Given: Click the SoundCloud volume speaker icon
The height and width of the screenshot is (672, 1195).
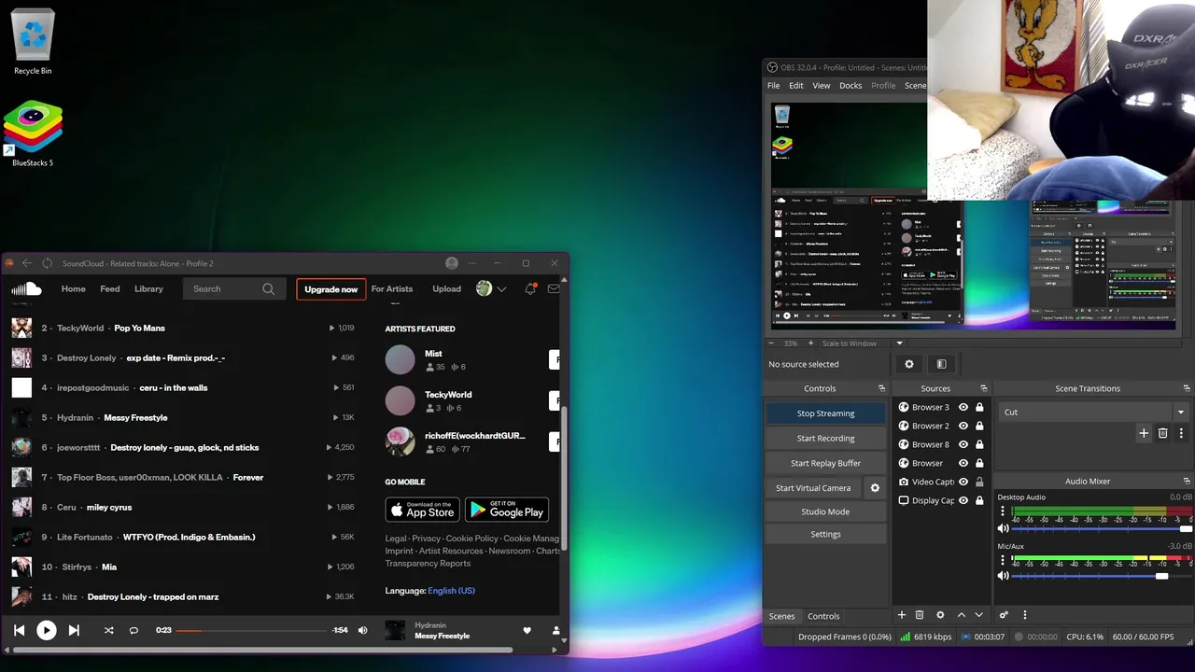Looking at the screenshot, I should 363,631.
